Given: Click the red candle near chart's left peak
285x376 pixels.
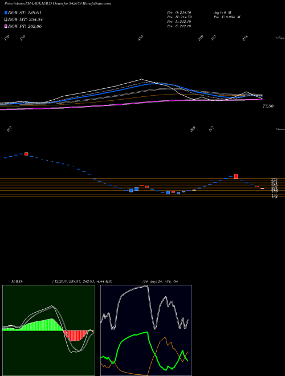Looking at the screenshot, I should [x=26, y=154].
